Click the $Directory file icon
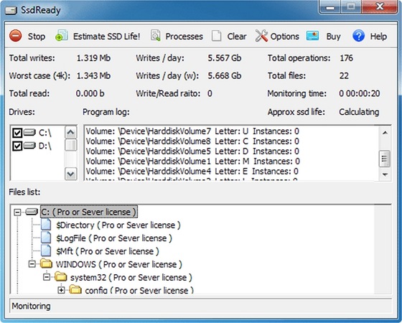The image size is (402, 323). pos(46,224)
